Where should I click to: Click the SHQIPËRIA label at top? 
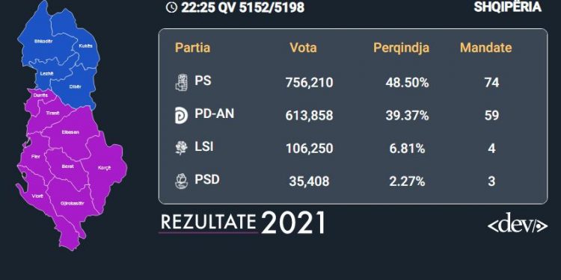507,7
